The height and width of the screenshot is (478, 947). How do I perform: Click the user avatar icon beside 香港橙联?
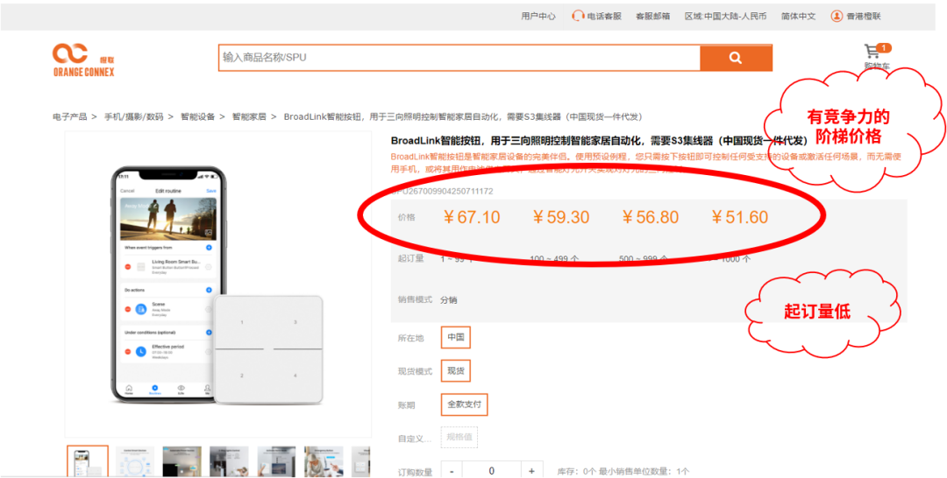(x=837, y=17)
